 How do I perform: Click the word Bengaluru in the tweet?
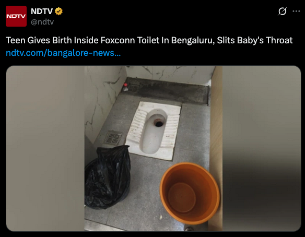click(193, 40)
